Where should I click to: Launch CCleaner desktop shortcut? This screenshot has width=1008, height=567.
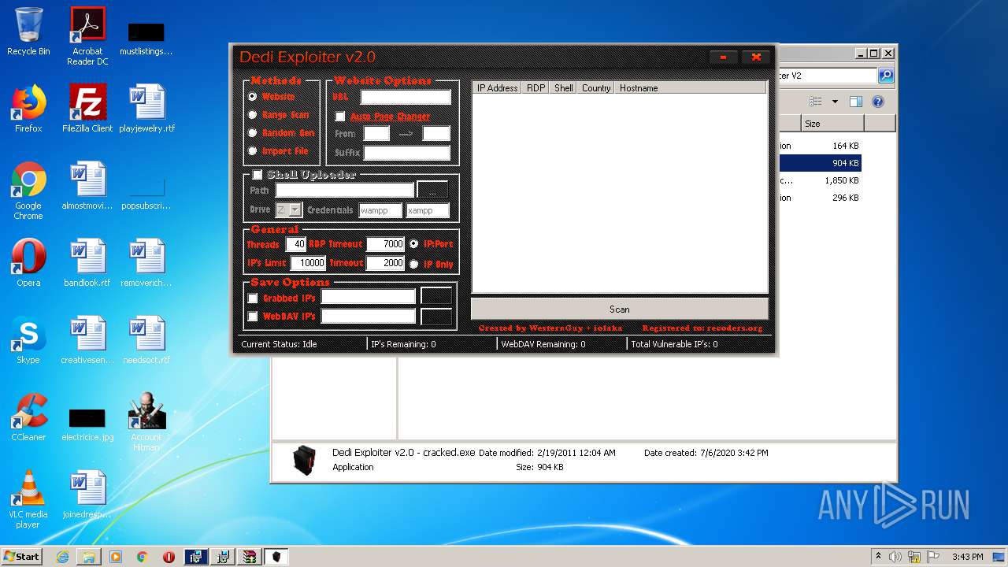[28, 417]
